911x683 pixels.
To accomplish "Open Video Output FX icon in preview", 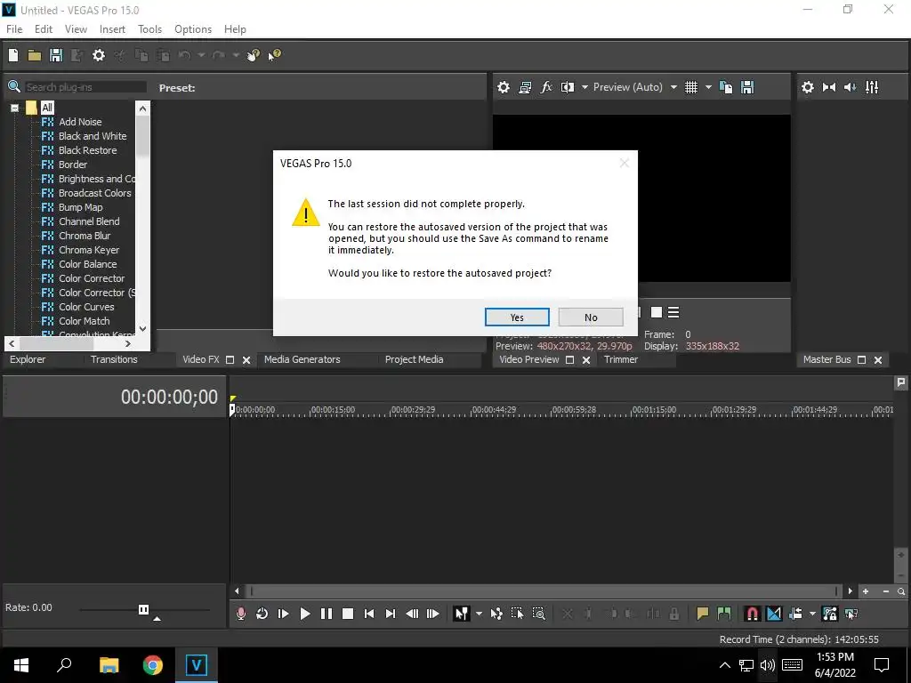I will [x=546, y=87].
